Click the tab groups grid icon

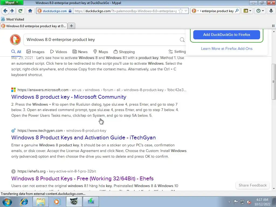coord(273,26)
